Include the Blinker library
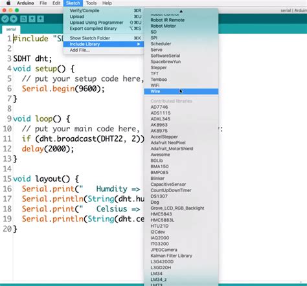Image resolution: width=307 pixels, height=286 pixels. point(181,179)
